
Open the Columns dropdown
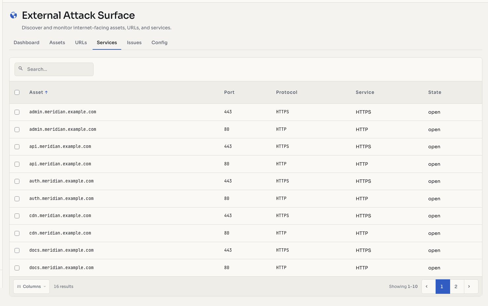point(31,286)
